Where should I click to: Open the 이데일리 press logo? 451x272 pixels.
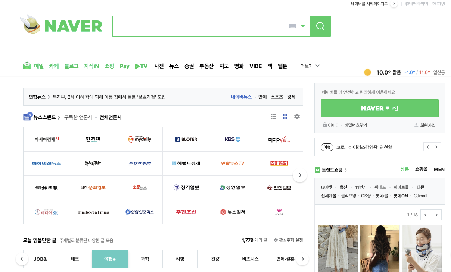(x=279, y=163)
